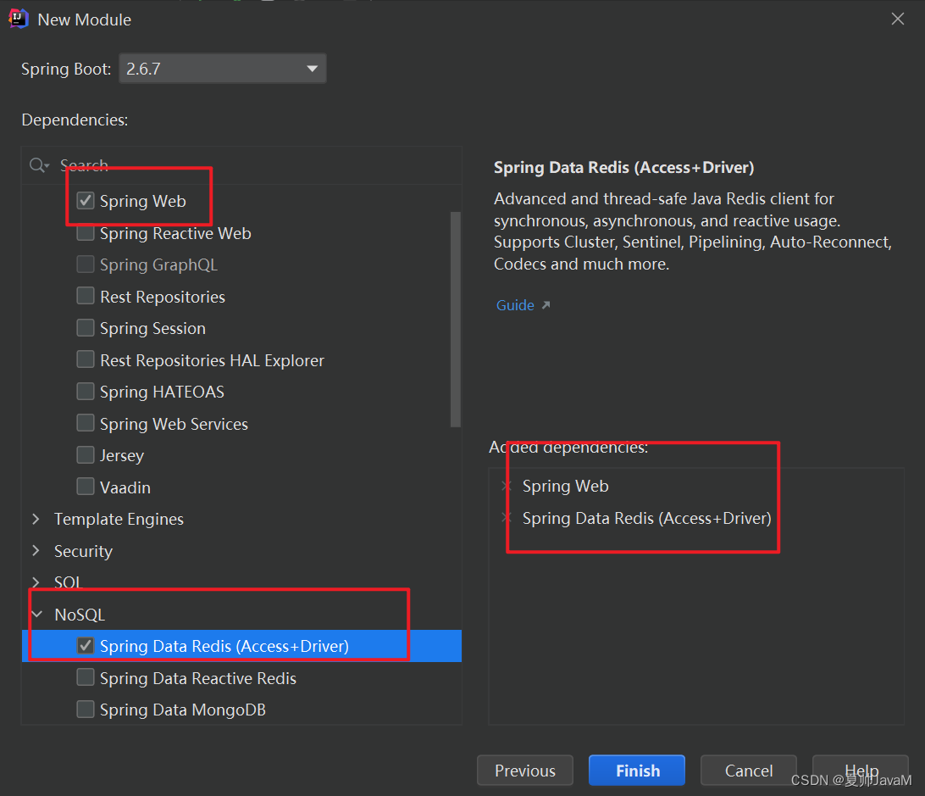Remove Spring Web from added dependencies
Viewport: 925px width, 796px height.
(x=506, y=486)
